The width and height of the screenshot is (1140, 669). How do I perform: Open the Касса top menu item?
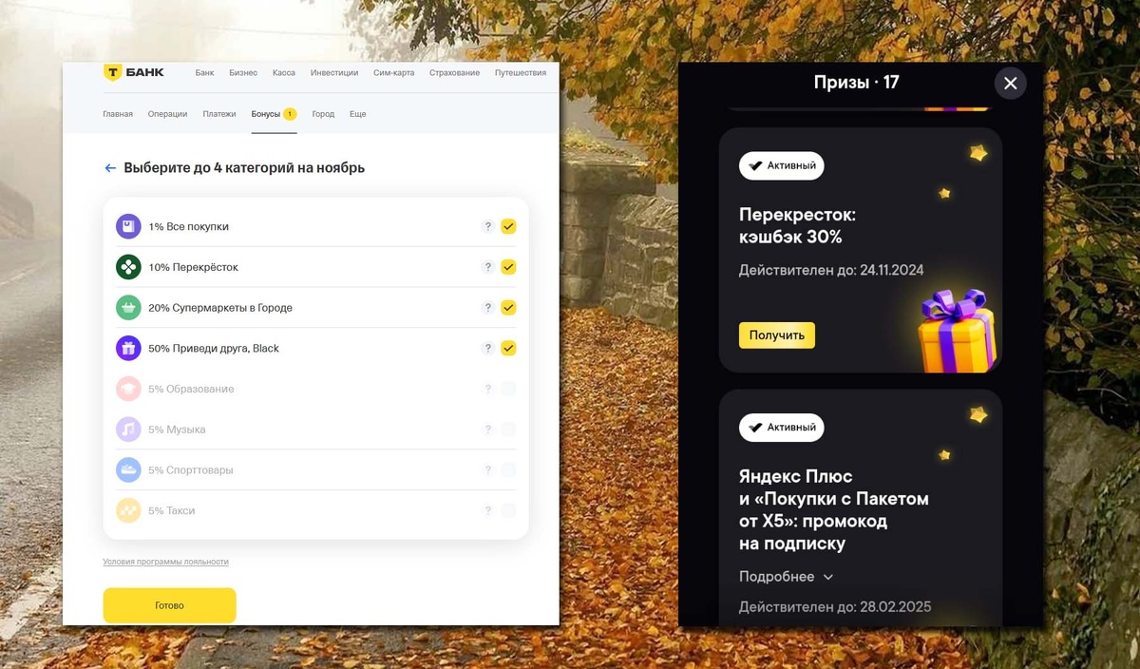point(283,72)
